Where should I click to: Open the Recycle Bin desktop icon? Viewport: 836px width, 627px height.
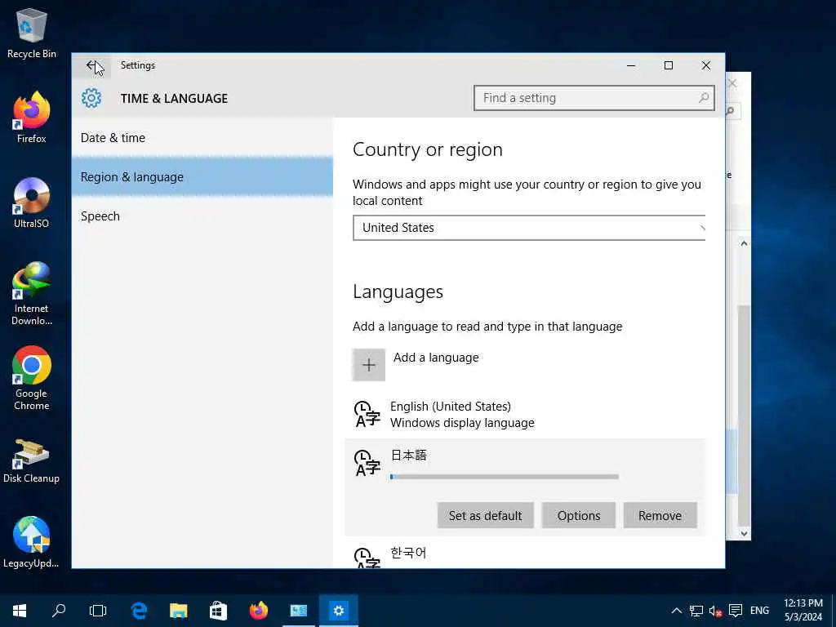point(32,33)
